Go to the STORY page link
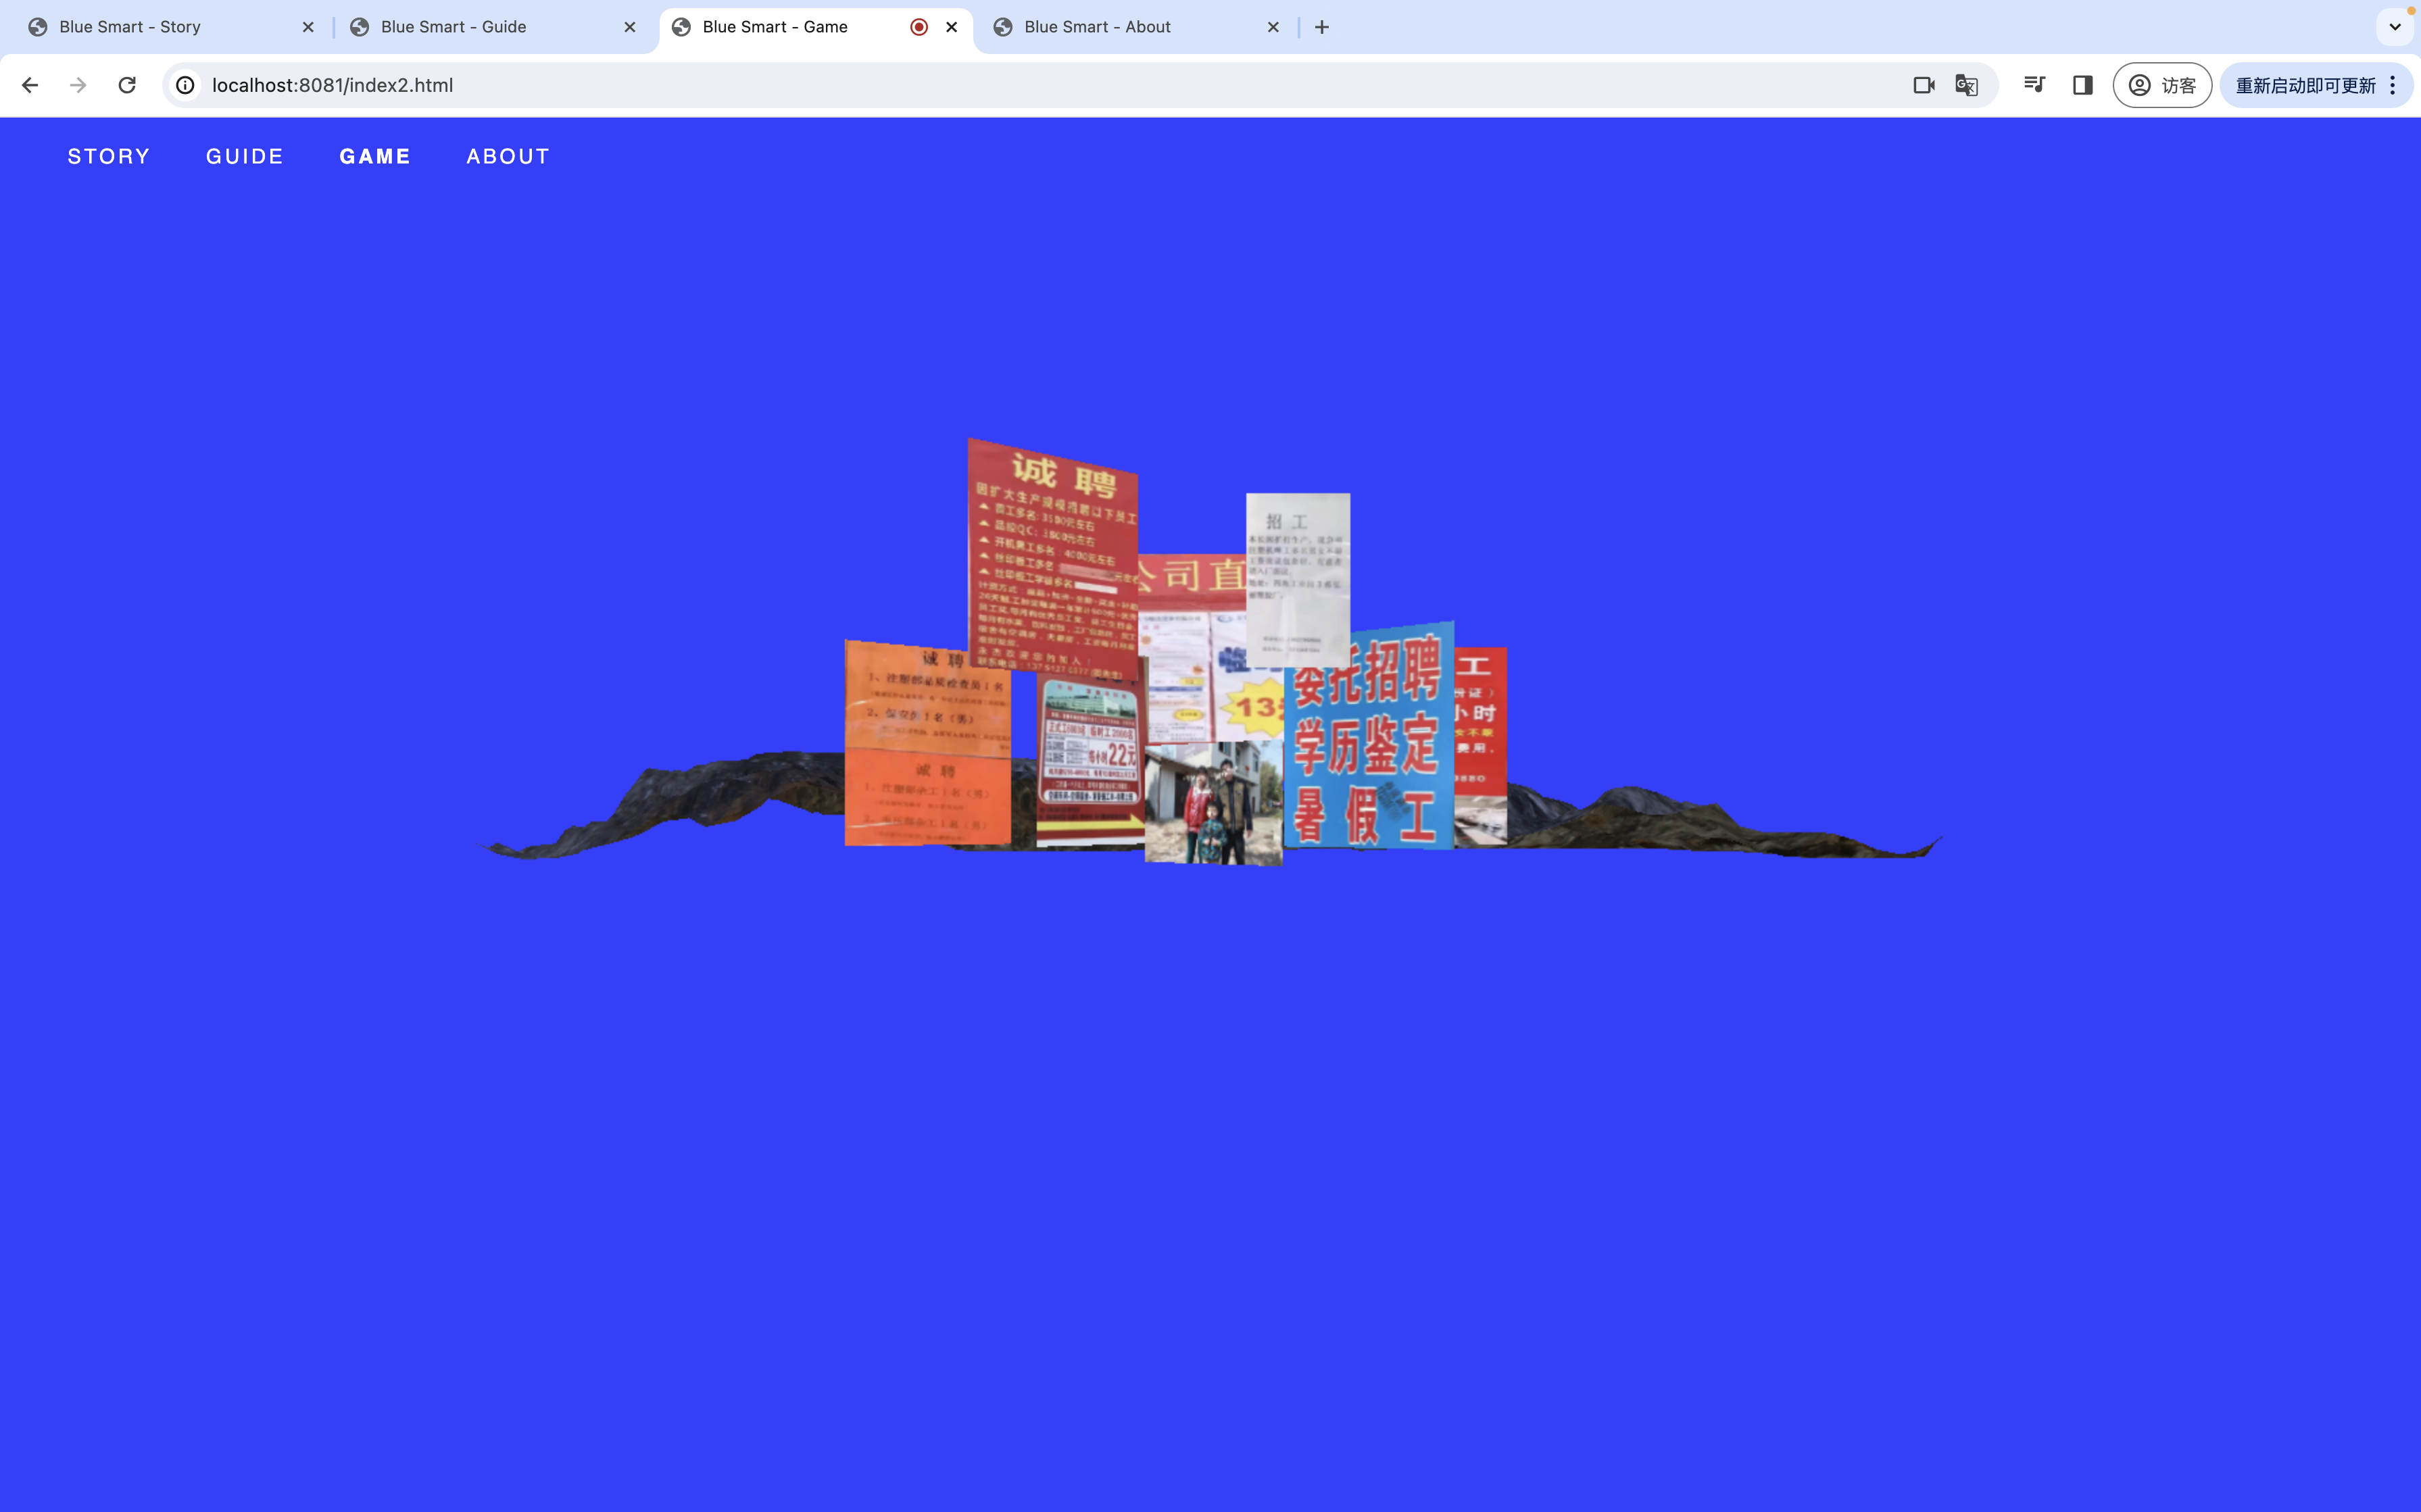The height and width of the screenshot is (1512, 2421). (109, 157)
